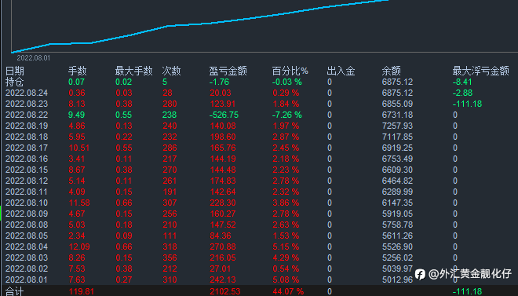Viewport: 518px width, 296px height.
Task: Select the 2022.08.16 date row
Action: (27, 159)
